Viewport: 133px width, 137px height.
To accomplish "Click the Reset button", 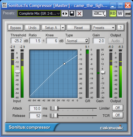I will pyautogui.click(x=79, y=28).
